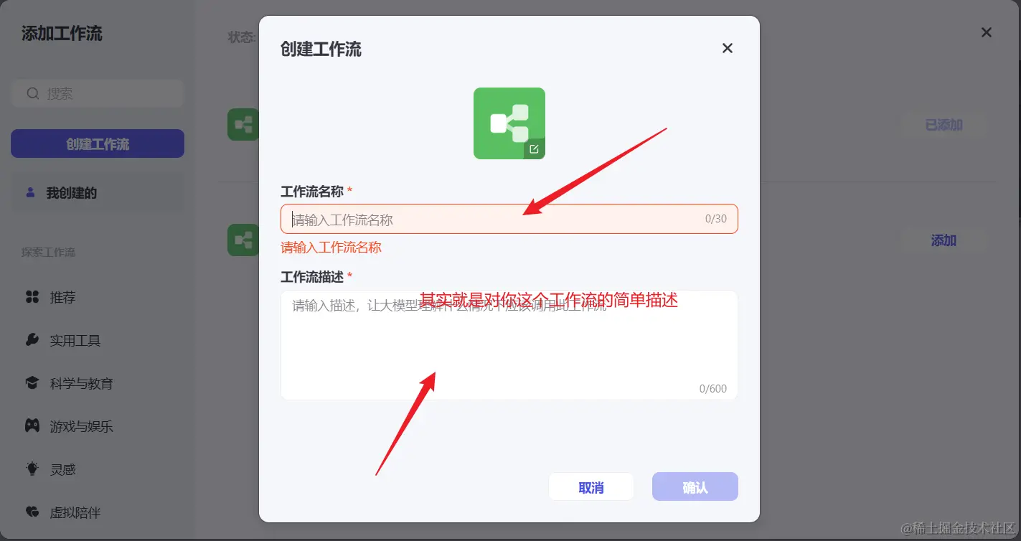Close the 创建工作流 dialog
The width and height of the screenshot is (1021, 541).
(728, 48)
